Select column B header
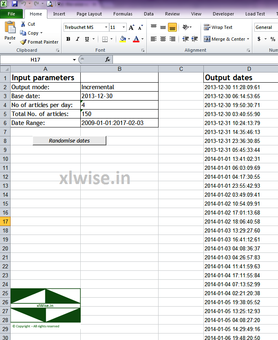278x340 pixels. 119,69
